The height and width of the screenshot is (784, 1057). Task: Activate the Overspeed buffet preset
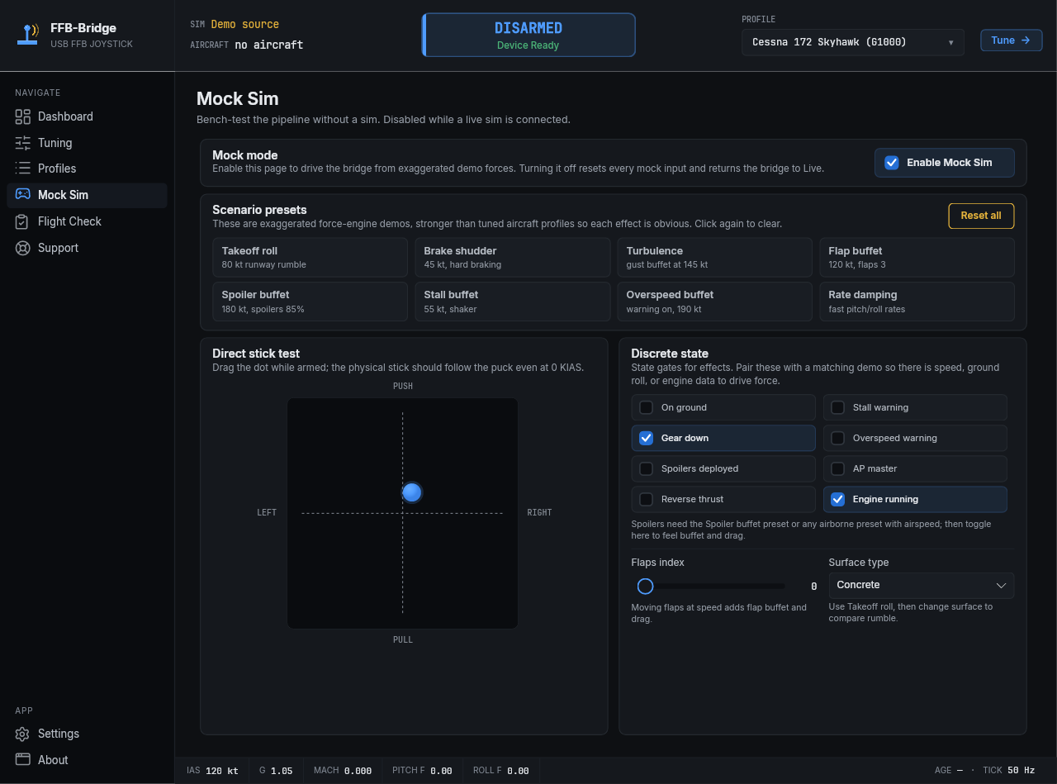coord(714,302)
